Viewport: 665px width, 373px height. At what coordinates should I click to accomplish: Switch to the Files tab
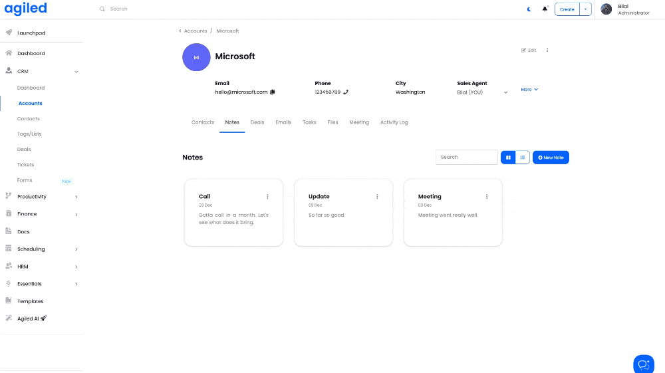[332, 122]
